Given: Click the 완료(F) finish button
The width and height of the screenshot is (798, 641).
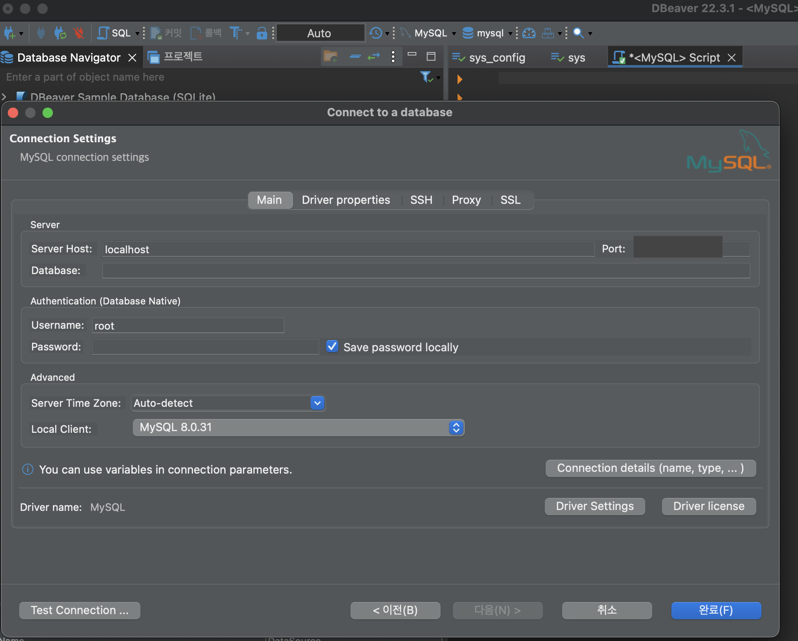Looking at the screenshot, I should click(x=716, y=611).
